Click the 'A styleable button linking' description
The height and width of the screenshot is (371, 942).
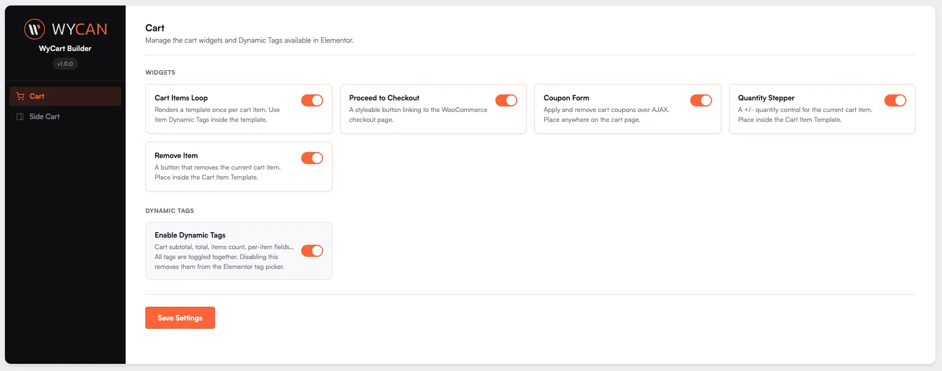(418, 115)
